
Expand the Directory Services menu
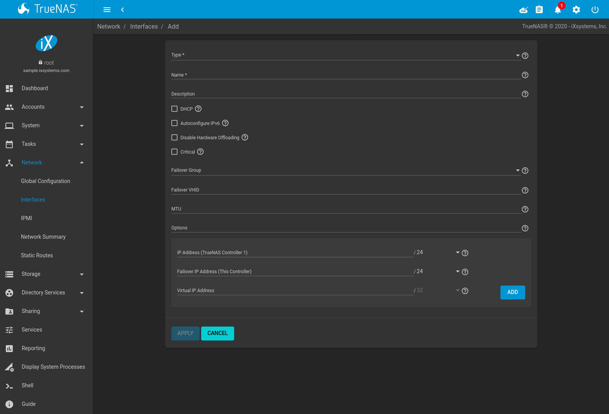tap(47, 293)
